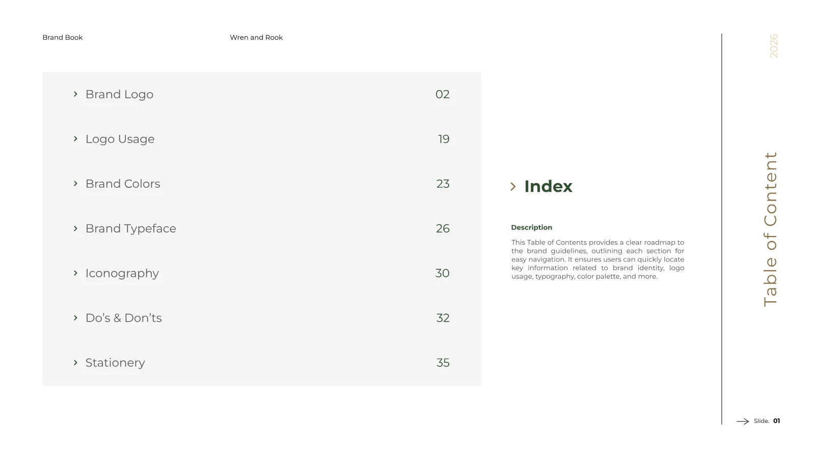The height and width of the screenshot is (458, 815).
Task: Click the chevron beside Brand Typeface
Action: click(75, 228)
